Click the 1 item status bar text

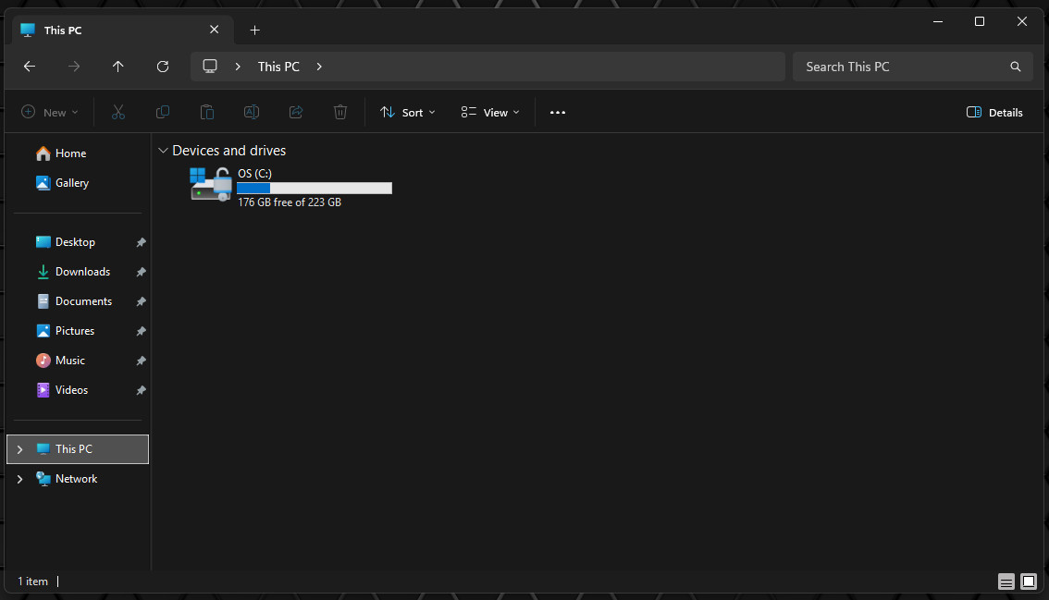(32, 582)
